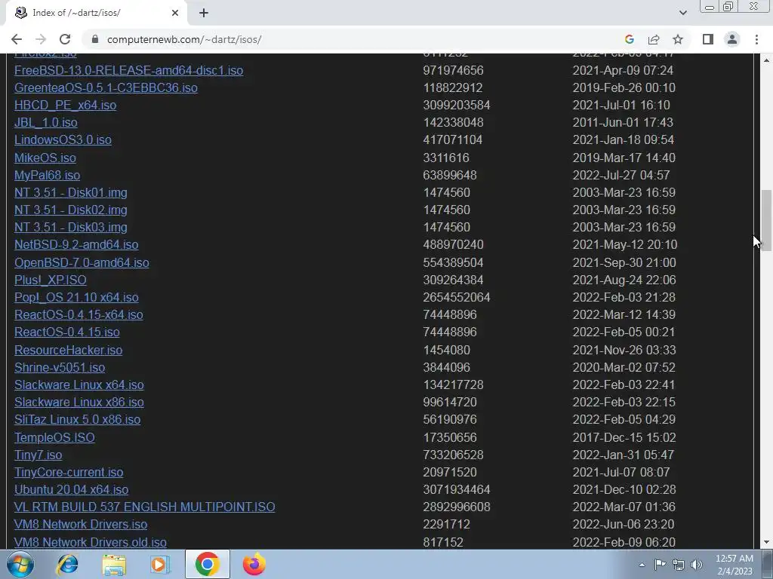Download Pop!_OS 21.10 x64.iso
This screenshot has height=579, width=773.
click(x=76, y=297)
